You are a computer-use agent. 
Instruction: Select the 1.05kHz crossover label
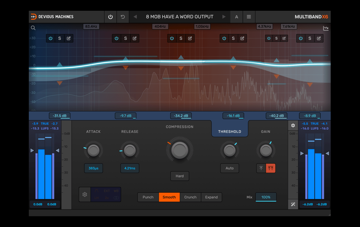[202, 26]
